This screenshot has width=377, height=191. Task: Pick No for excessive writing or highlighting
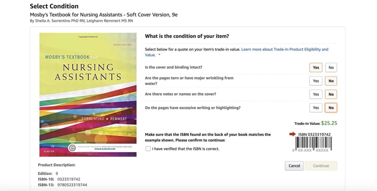(331, 108)
